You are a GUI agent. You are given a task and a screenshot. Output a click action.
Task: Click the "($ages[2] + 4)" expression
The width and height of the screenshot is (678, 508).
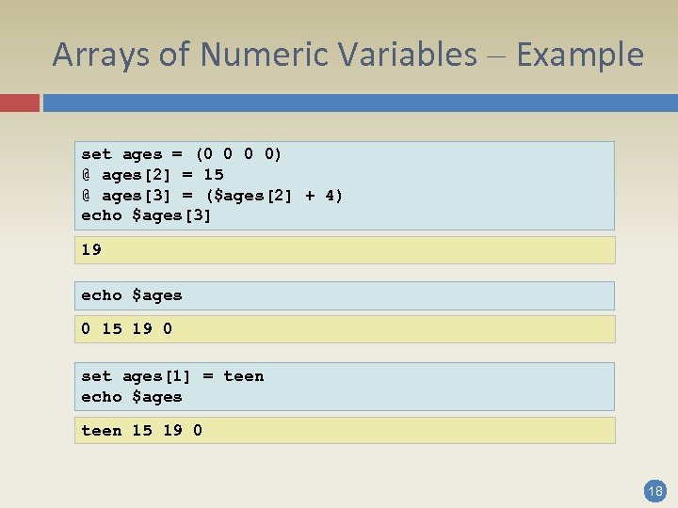pyautogui.click(x=284, y=196)
